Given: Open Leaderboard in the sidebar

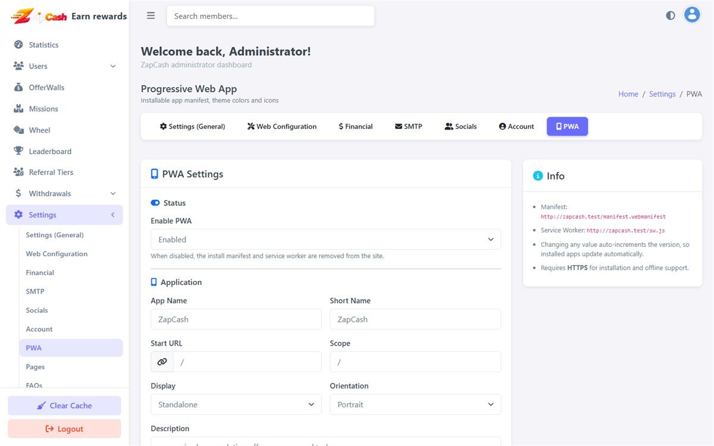Looking at the screenshot, I should click(64, 151).
